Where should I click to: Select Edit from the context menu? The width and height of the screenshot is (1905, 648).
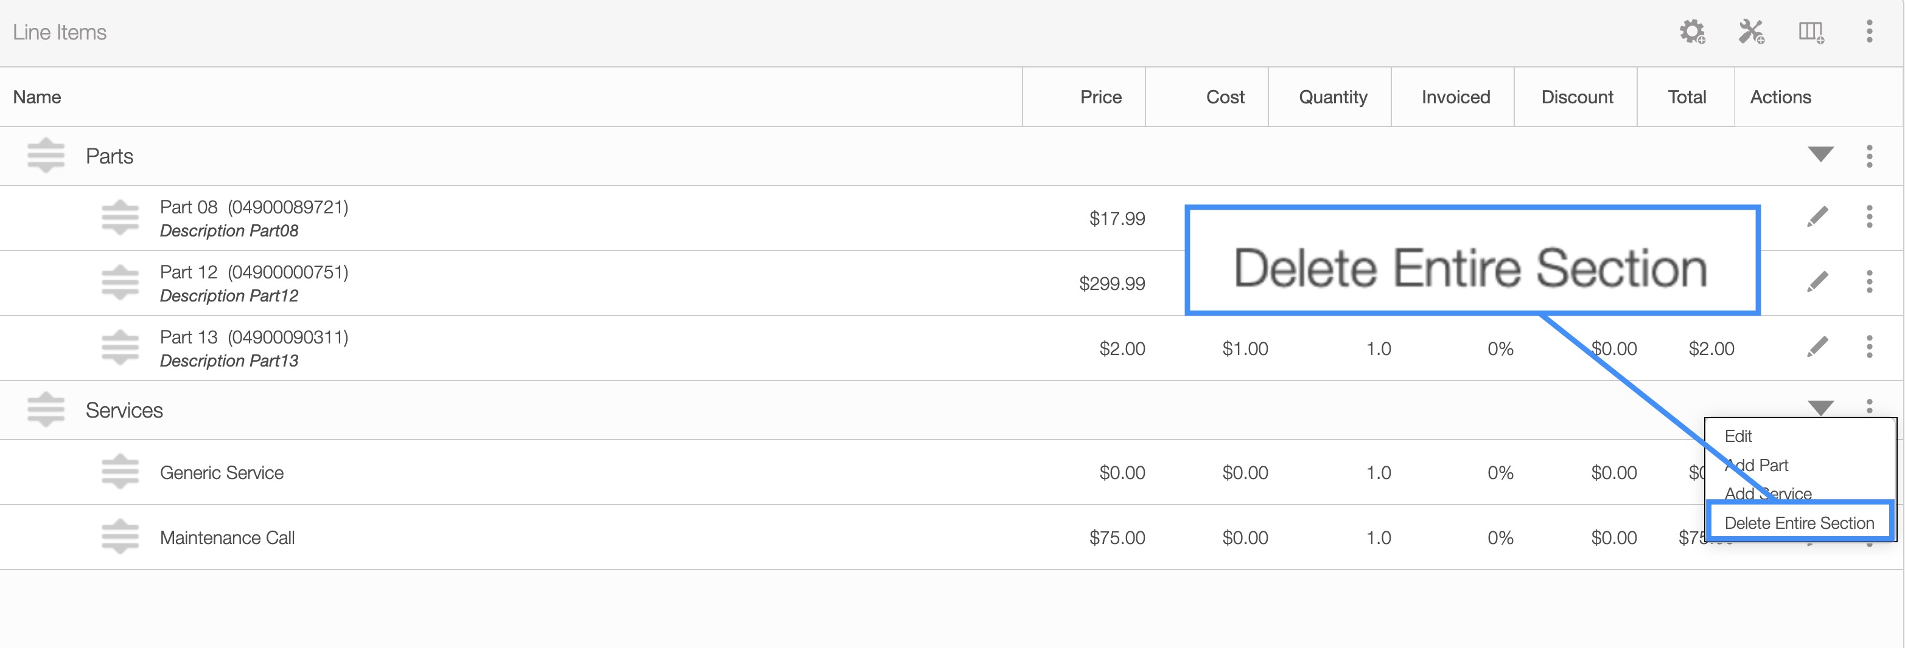(1739, 436)
